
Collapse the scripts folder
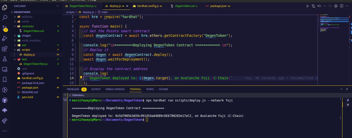(x=15, y=50)
